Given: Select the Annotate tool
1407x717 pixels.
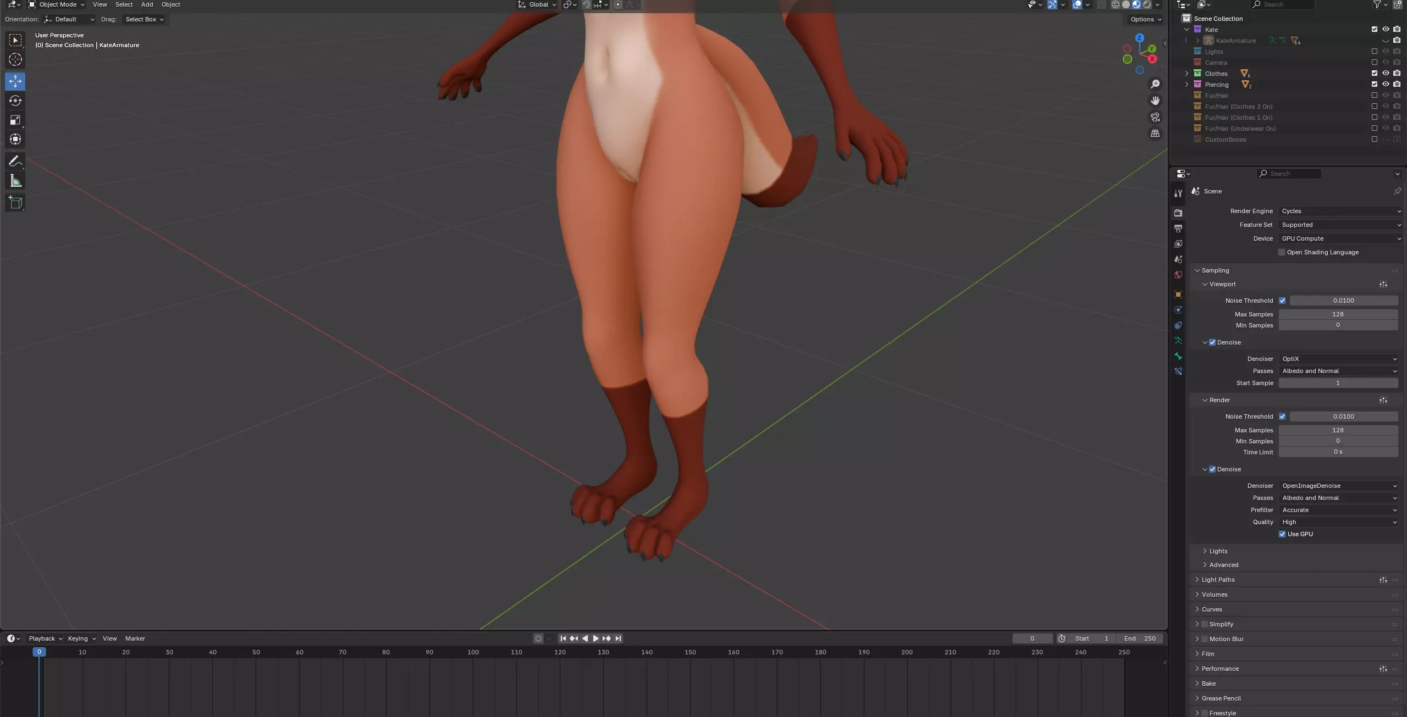Looking at the screenshot, I should coord(15,161).
